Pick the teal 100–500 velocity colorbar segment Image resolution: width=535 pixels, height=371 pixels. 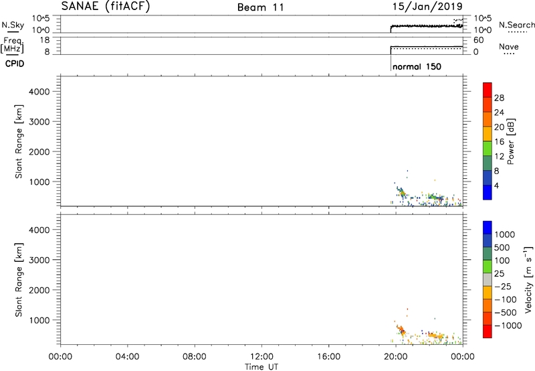488,254
